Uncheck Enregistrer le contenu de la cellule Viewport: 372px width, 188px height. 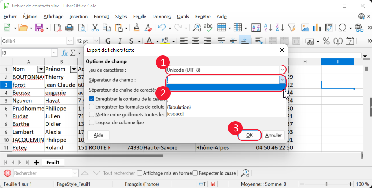(x=92, y=99)
